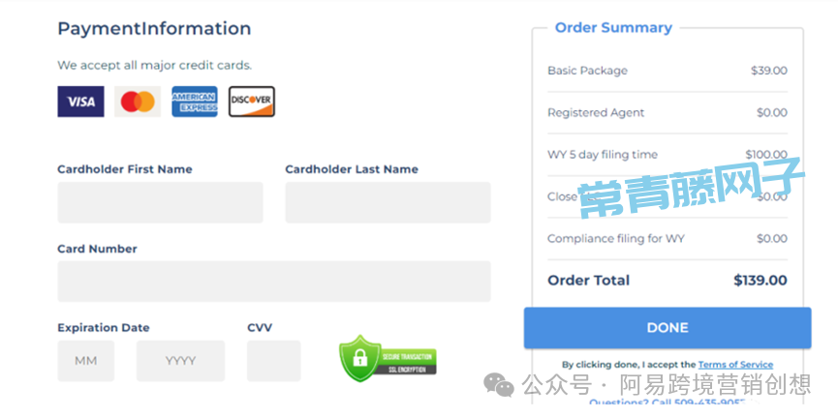
Task: Click the WY 5 day filing time row
Action: [x=603, y=155]
